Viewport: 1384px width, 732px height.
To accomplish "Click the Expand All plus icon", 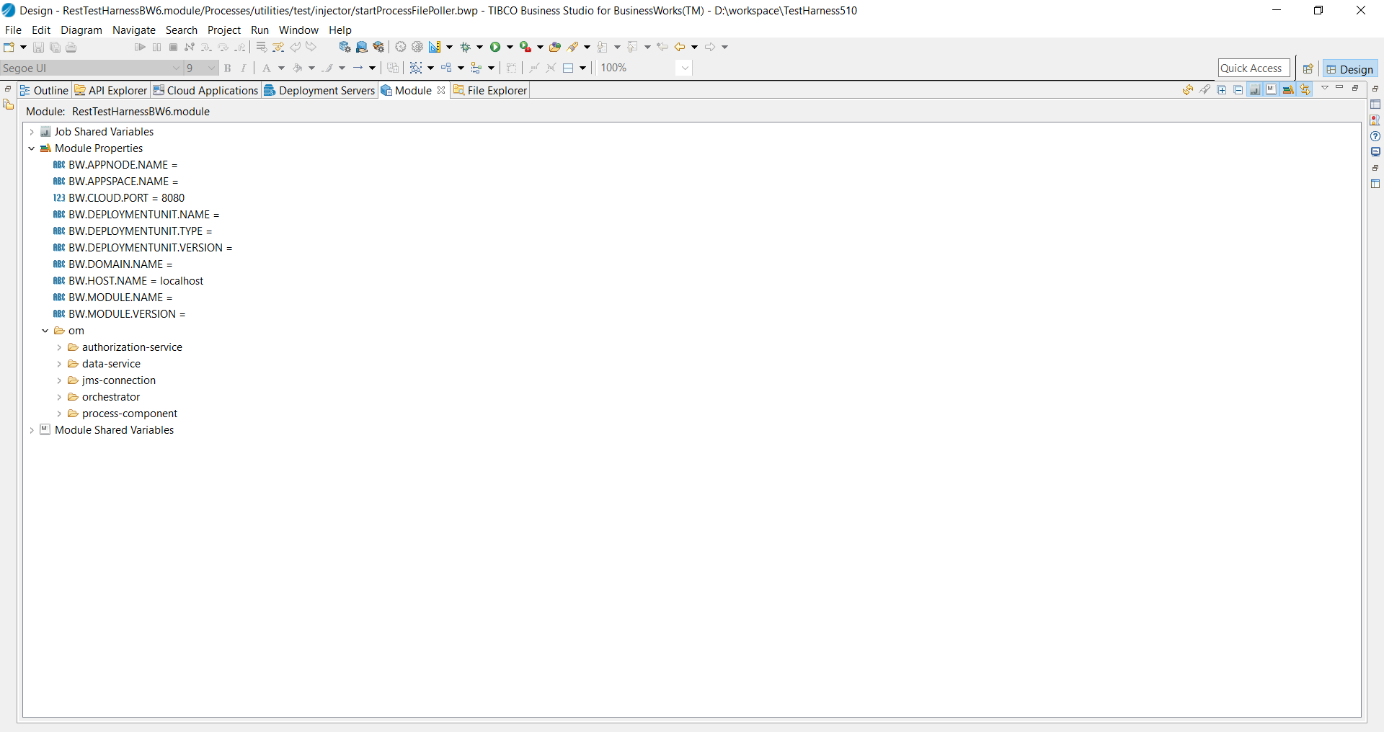I will pyautogui.click(x=1222, y=90).
